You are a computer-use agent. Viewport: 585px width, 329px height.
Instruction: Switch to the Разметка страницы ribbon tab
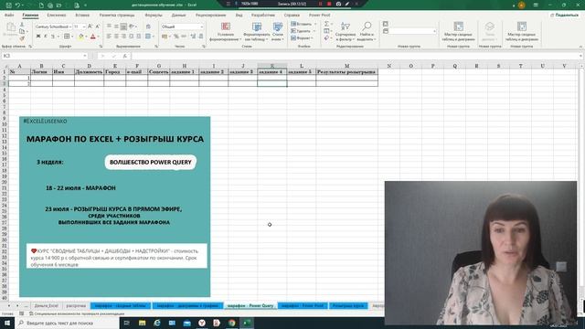click(x=117, y=15)
